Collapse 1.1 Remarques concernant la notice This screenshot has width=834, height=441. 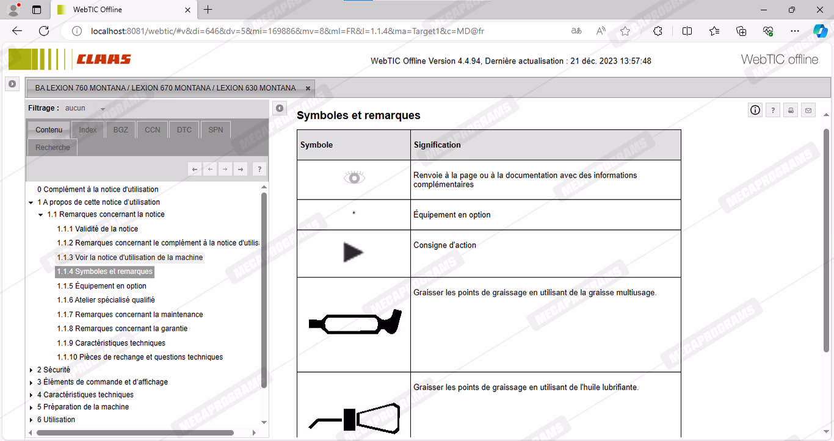pos(41,215)
